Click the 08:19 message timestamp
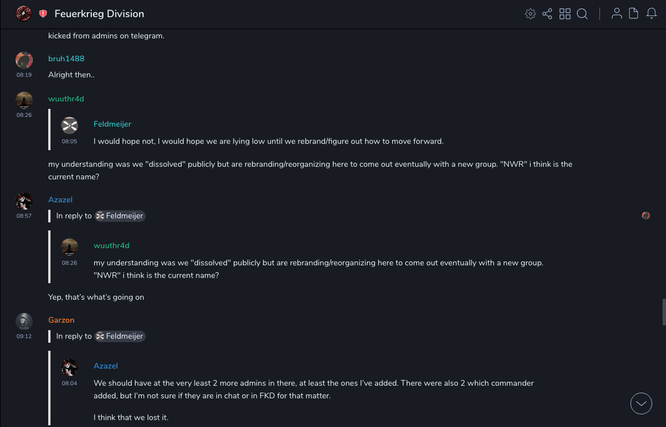The width and height of the screenshot is (666, 427). point(24,75)
